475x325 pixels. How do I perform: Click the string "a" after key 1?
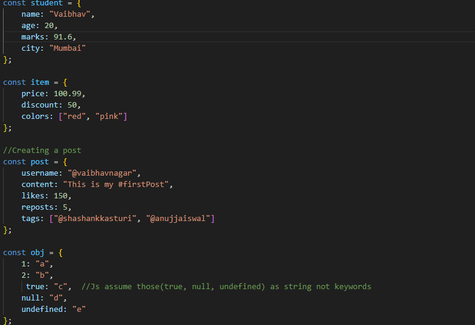click(x=42, y=264)
